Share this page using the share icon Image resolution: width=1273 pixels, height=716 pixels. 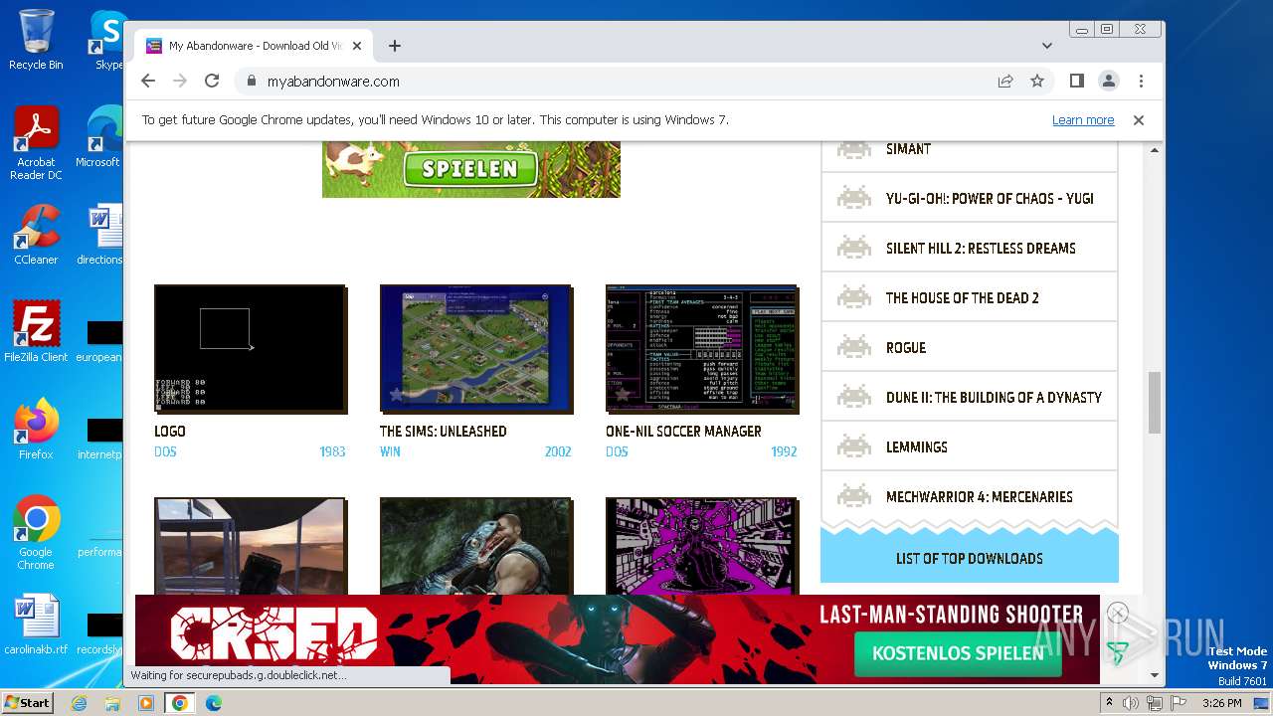click(1005, 82)
